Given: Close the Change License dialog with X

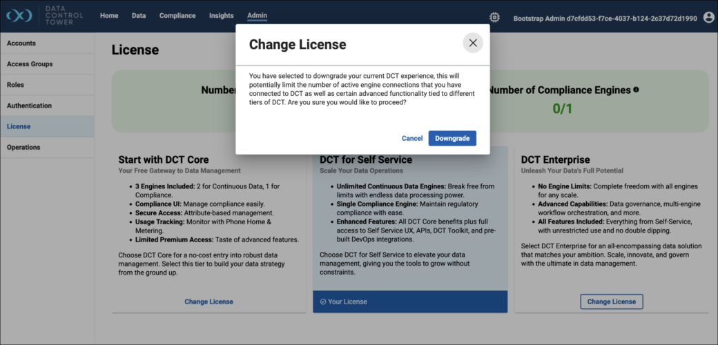Looking at the screenshot, I should [x=473, y=43].
